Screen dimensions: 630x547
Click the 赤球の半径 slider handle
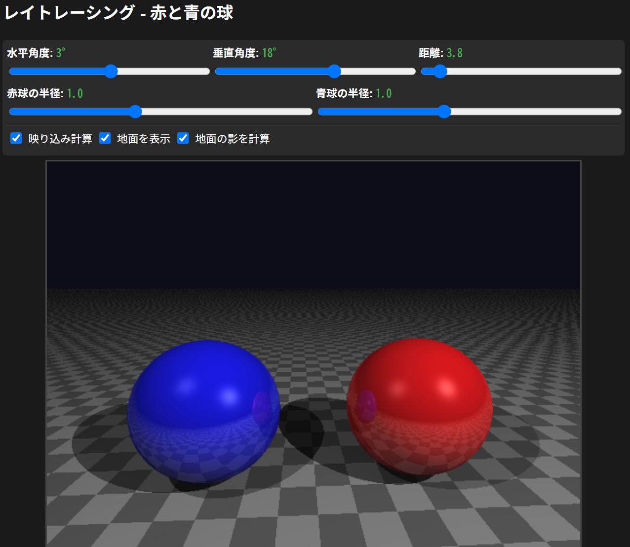point(135,112)
